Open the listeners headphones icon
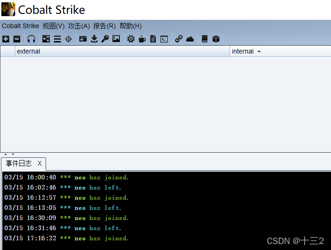This screenshot has height=250, width=331. click(x=31, y=39)
